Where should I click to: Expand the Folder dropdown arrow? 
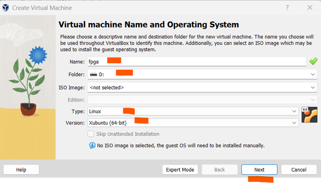[x=313, y=75]
